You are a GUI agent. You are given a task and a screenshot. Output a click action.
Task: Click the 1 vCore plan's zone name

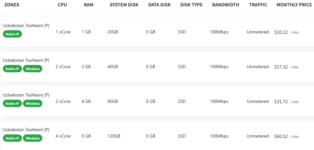(x=26, y=25)
